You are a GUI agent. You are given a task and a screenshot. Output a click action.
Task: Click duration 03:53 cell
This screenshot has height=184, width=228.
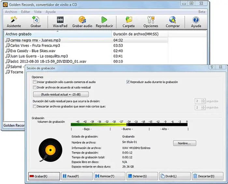[118, 45]
